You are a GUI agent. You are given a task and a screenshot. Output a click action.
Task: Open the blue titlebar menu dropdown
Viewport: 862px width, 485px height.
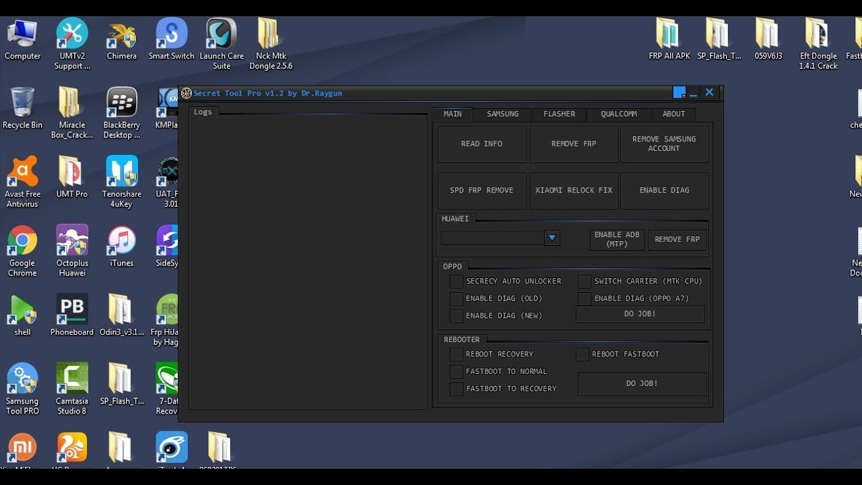click(679, 93)
